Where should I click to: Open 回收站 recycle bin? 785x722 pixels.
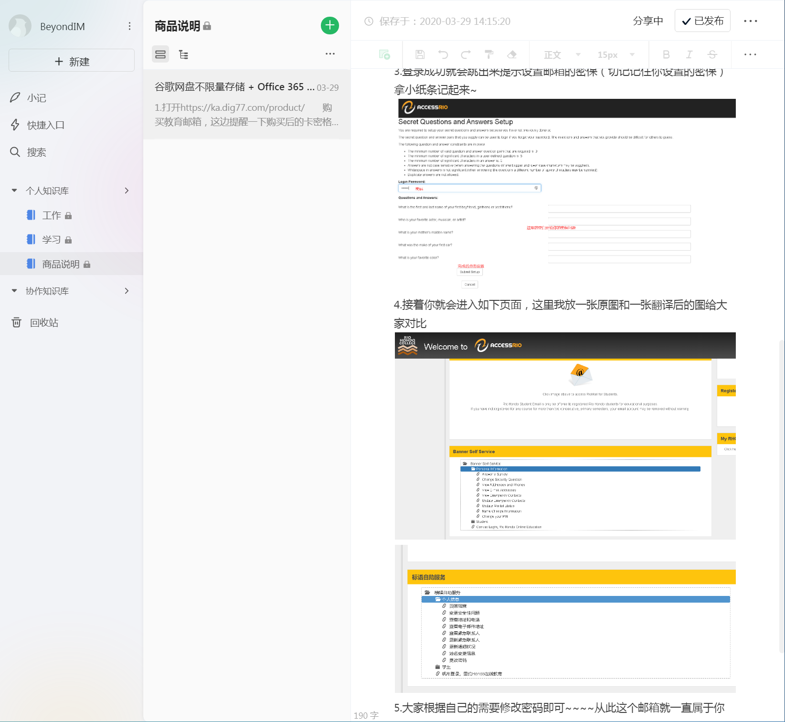click(x=44, y=323)
